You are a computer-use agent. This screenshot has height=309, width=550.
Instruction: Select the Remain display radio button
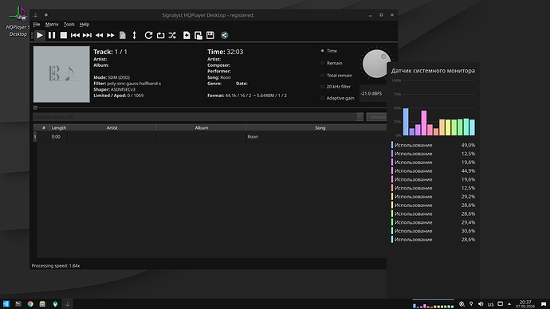point(322,63)
